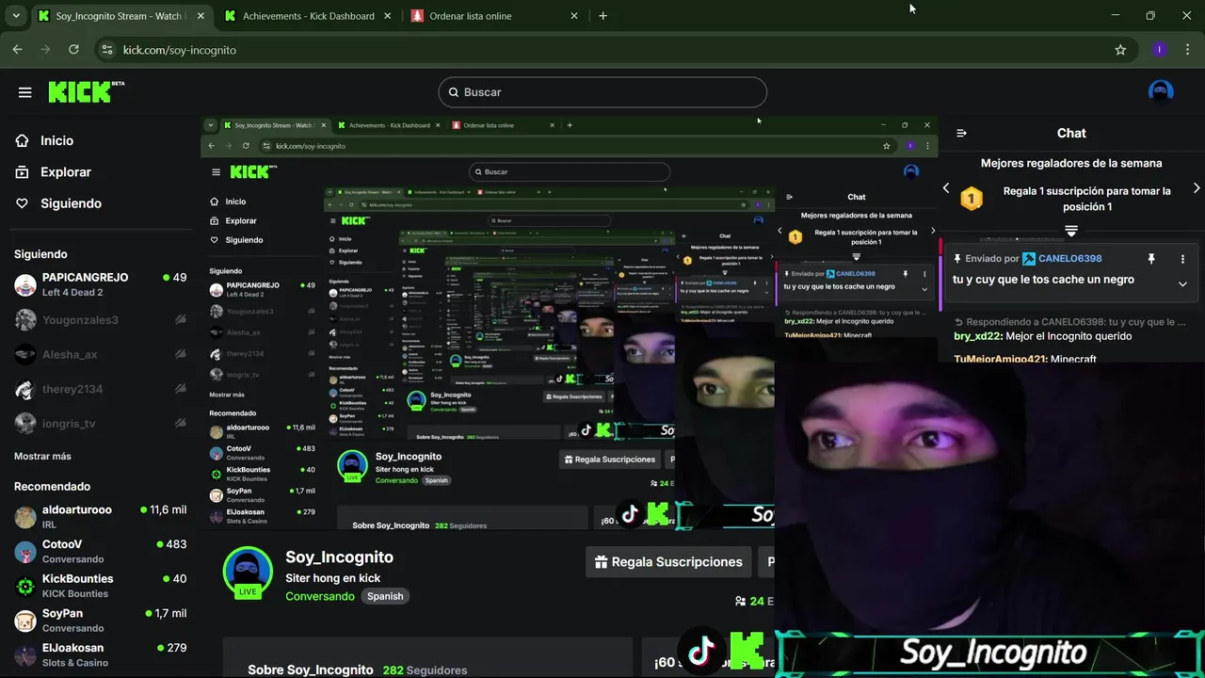The image size is (1205, 678).
Task: Open the Chrome profile avatar
Action: (1160, 50)
